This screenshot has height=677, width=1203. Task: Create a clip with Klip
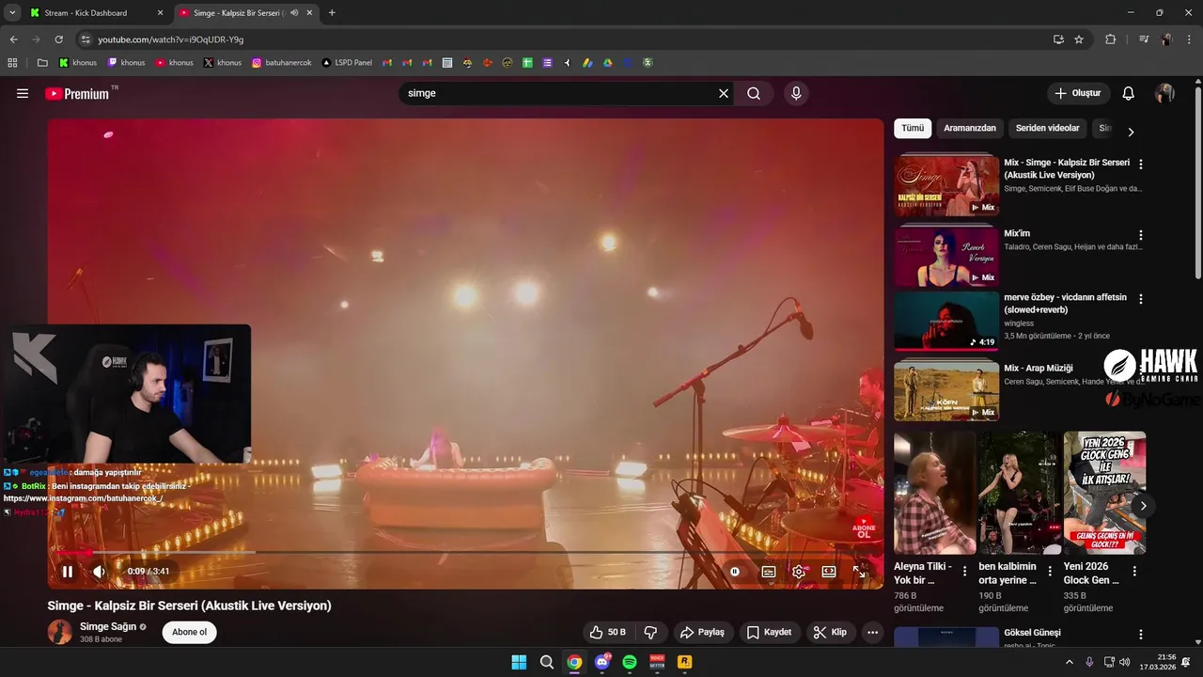click(x=830, y=632)
